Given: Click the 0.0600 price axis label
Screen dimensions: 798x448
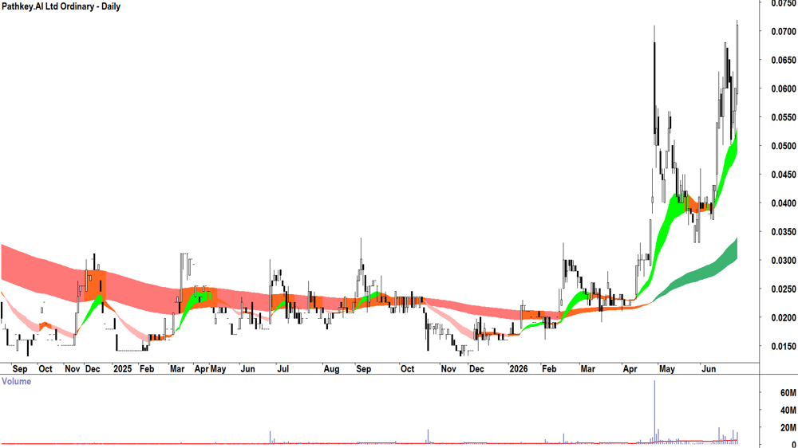Looking at the screenshot, I should tap(784, 88).
